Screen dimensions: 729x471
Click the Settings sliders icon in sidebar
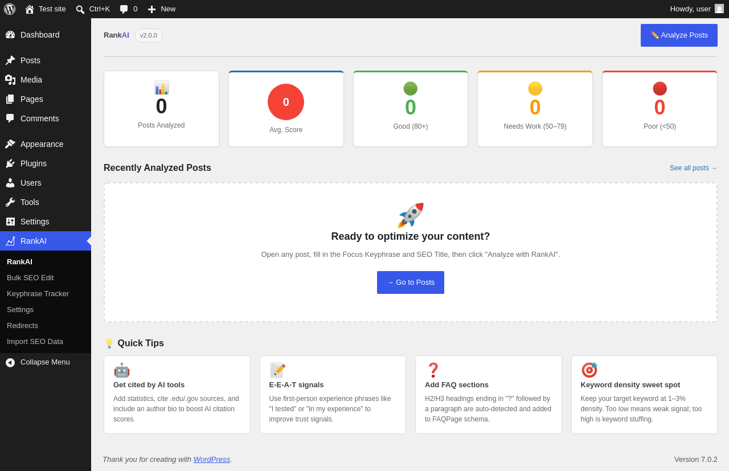[10, 222]
